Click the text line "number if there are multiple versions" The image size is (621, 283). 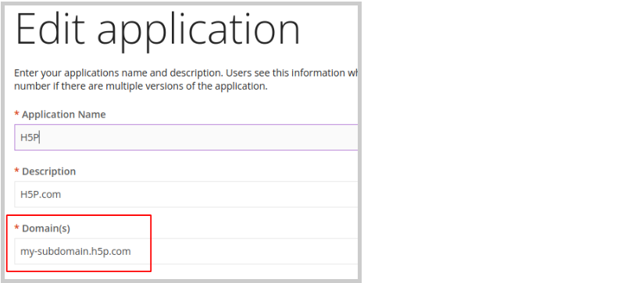(x=141, y=86)
